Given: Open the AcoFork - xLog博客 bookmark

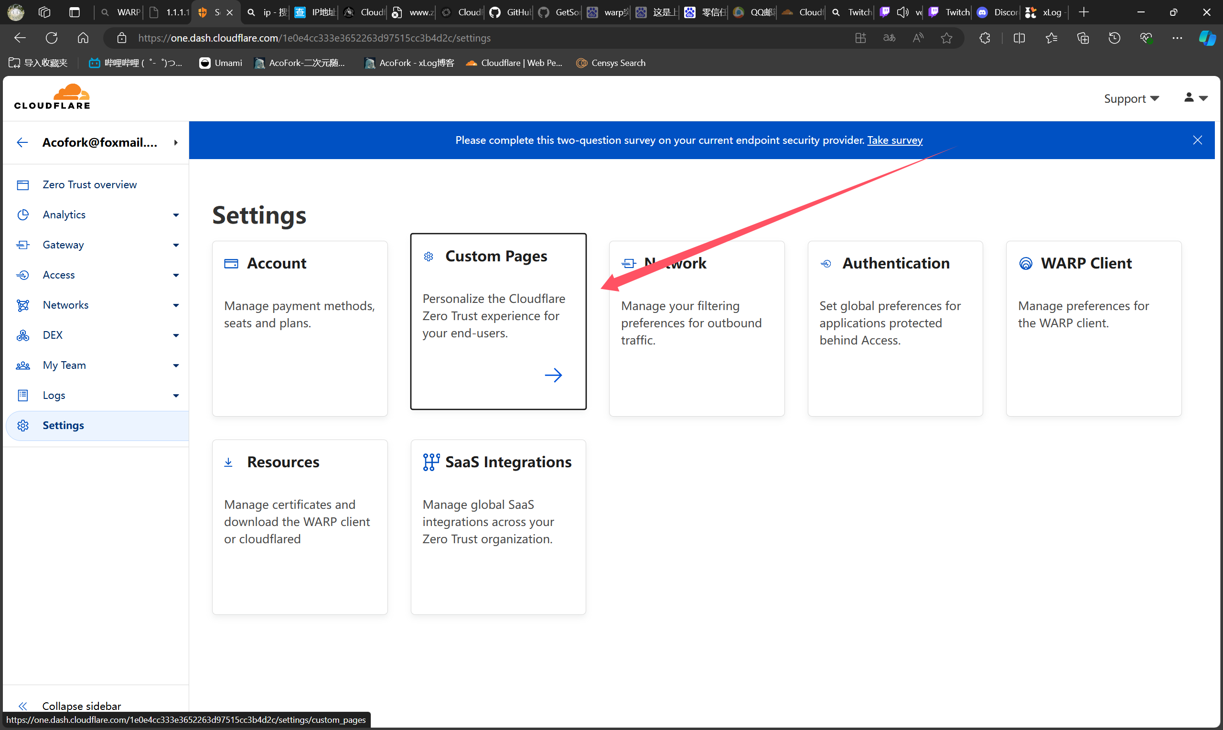Looking at the screenshot, I should click(x=409, y=63).
